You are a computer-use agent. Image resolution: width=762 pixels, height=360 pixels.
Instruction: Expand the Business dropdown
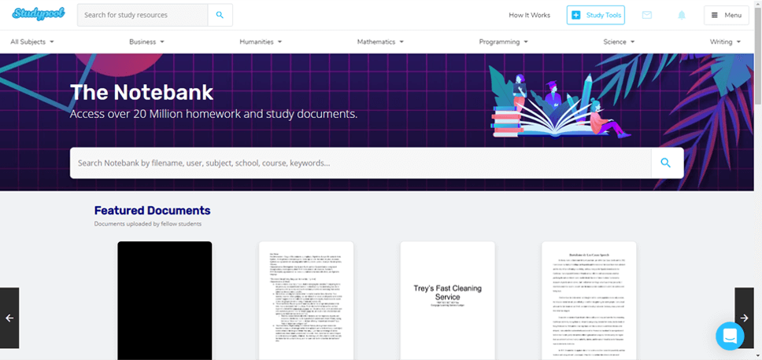(146, 42)
